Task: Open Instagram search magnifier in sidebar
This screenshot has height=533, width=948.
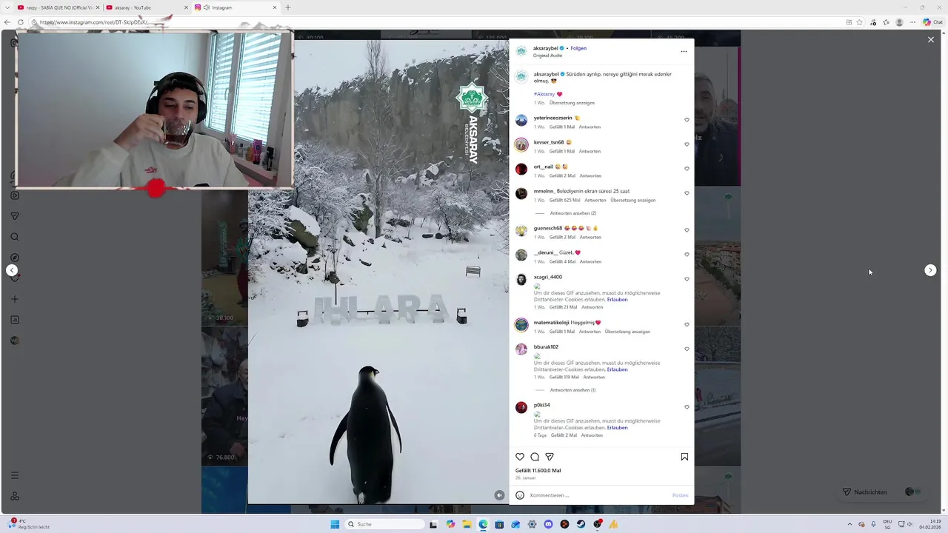Action: [x=15, y=237]
